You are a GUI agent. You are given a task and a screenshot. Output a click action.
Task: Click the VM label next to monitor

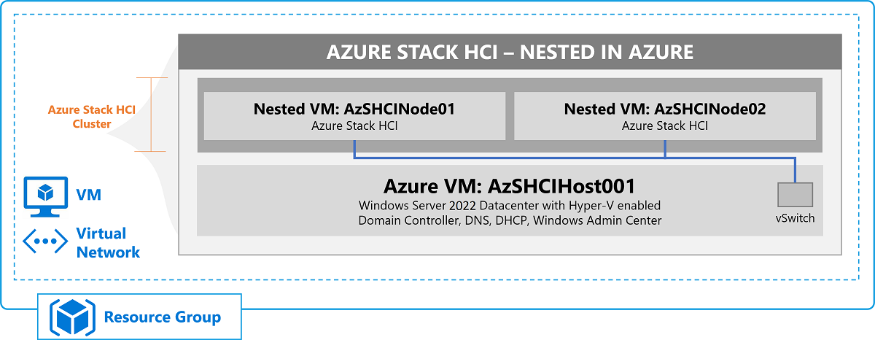coord(88,195)
